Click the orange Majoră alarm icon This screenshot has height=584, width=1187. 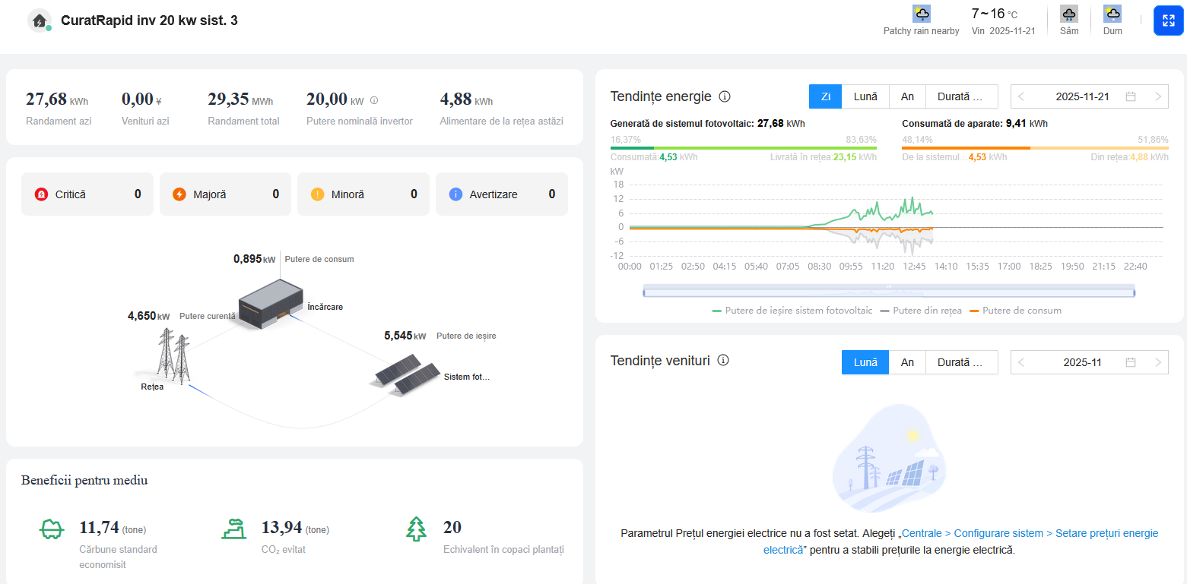click(x=179, y=194)
